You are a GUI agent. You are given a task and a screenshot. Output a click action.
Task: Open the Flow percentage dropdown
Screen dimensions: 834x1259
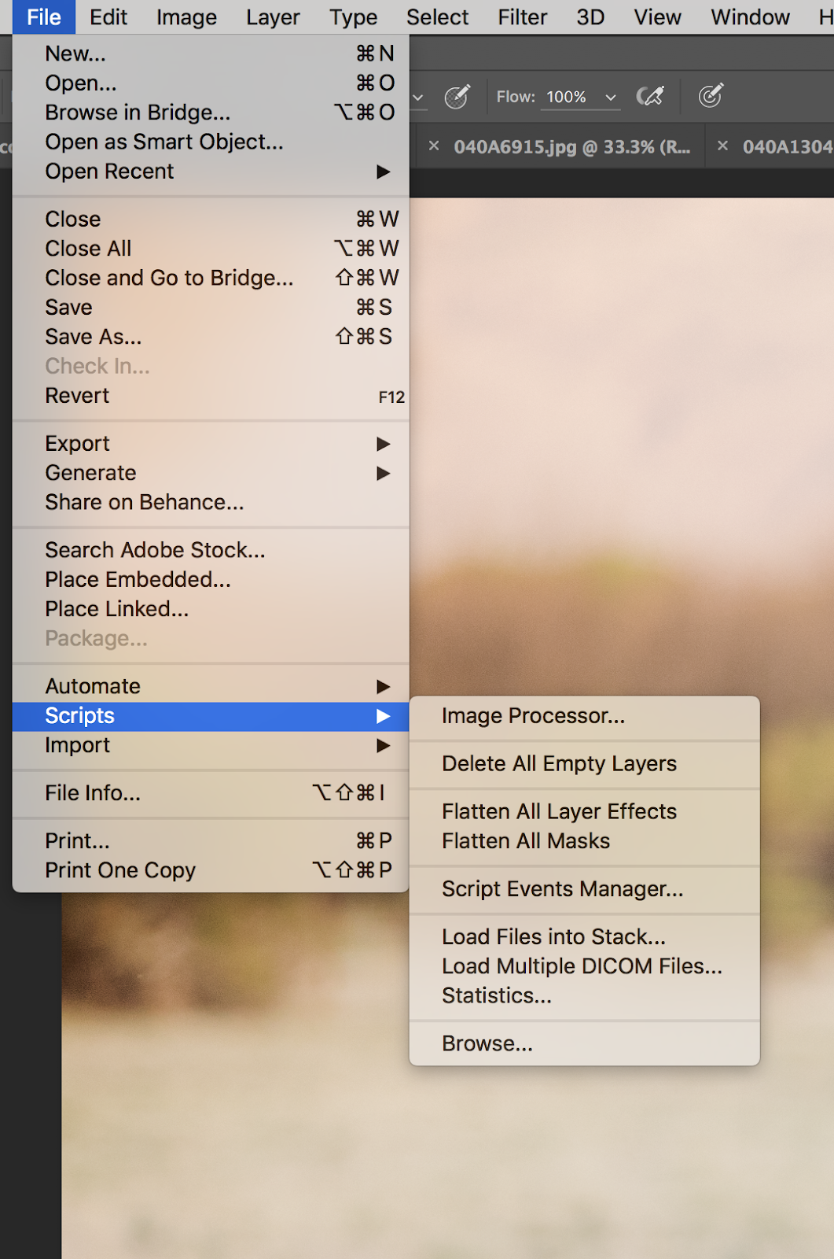click(x=611, y=97)
